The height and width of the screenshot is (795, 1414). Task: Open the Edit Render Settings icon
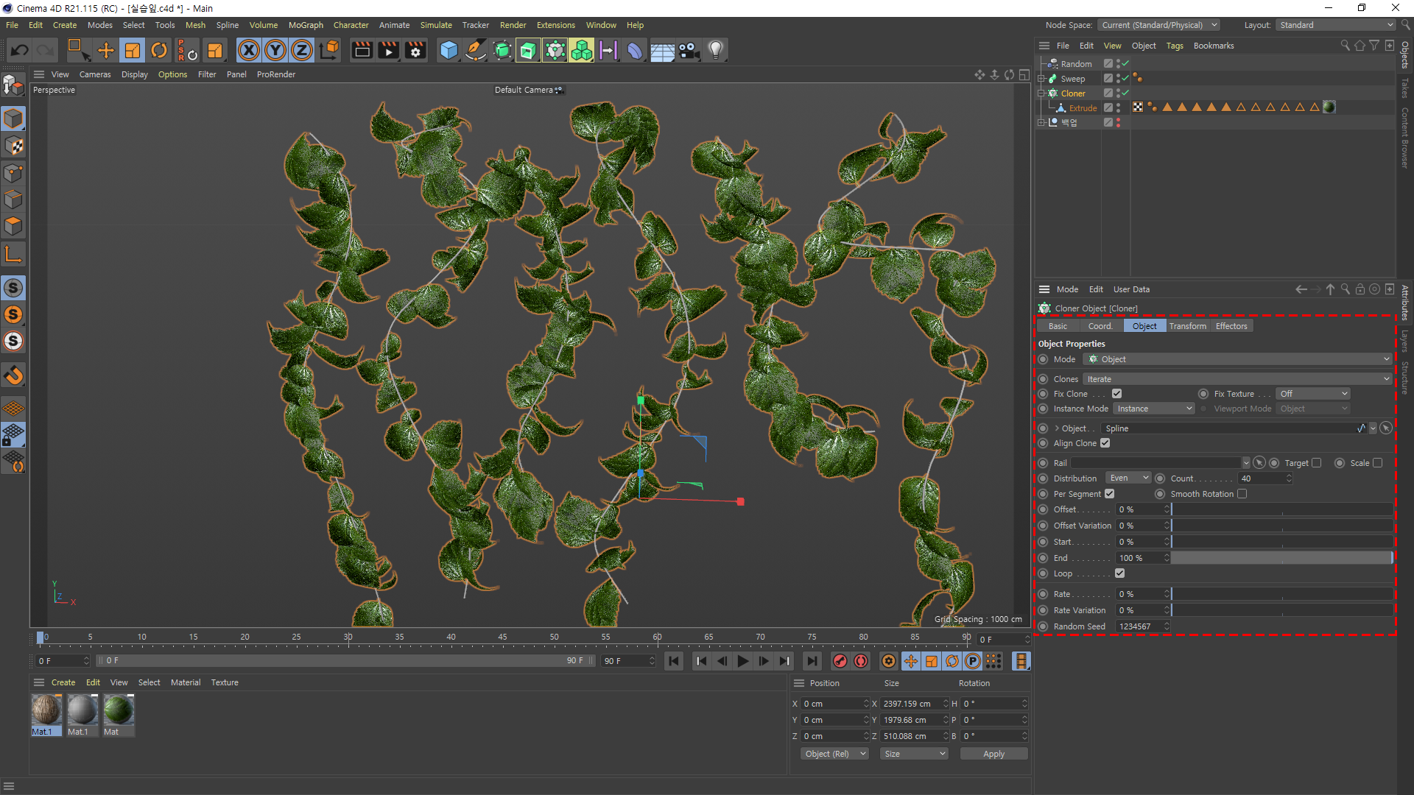point(415,50)
